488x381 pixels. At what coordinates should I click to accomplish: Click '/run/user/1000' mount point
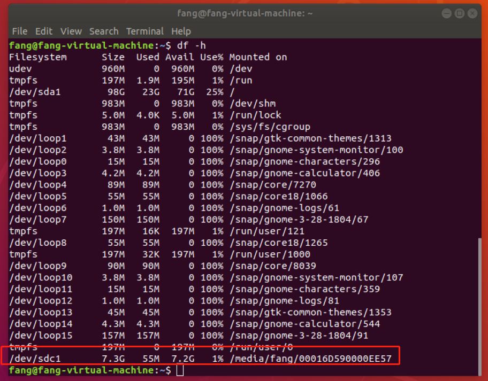[x=270, y=254]
